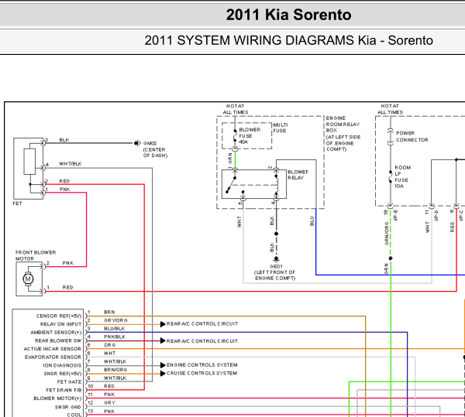Click 'BRN' wire color on pin 1

pos(109,313)
